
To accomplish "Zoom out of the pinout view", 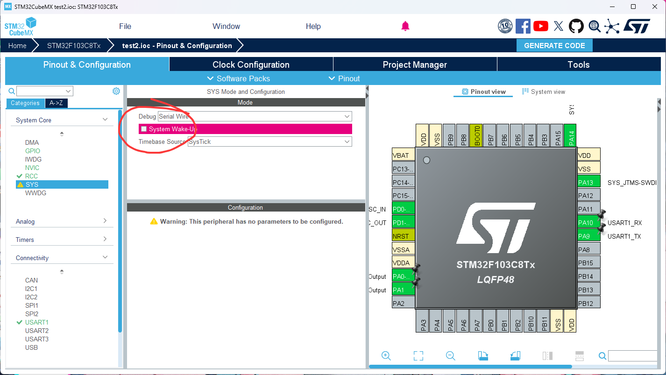I will [450, 356].
